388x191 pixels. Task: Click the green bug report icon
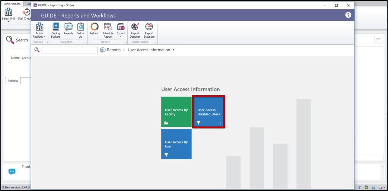pos(366,187)
